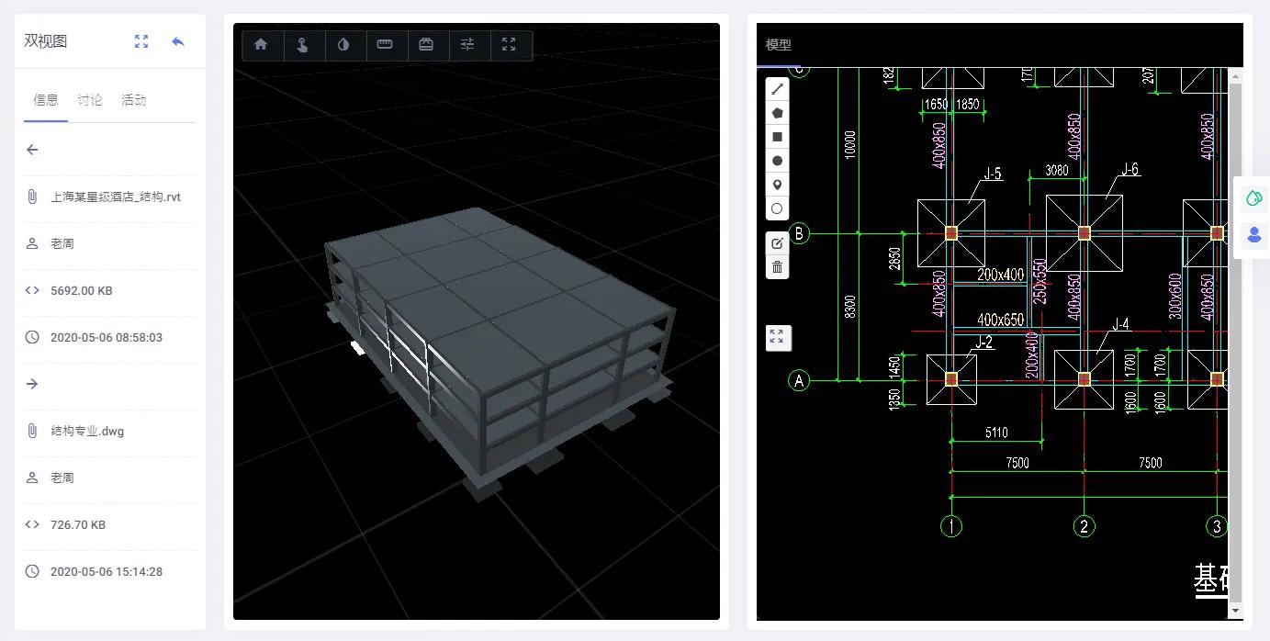
Task: Pick the filled square markup tool
Action: [x=777, y=137]
